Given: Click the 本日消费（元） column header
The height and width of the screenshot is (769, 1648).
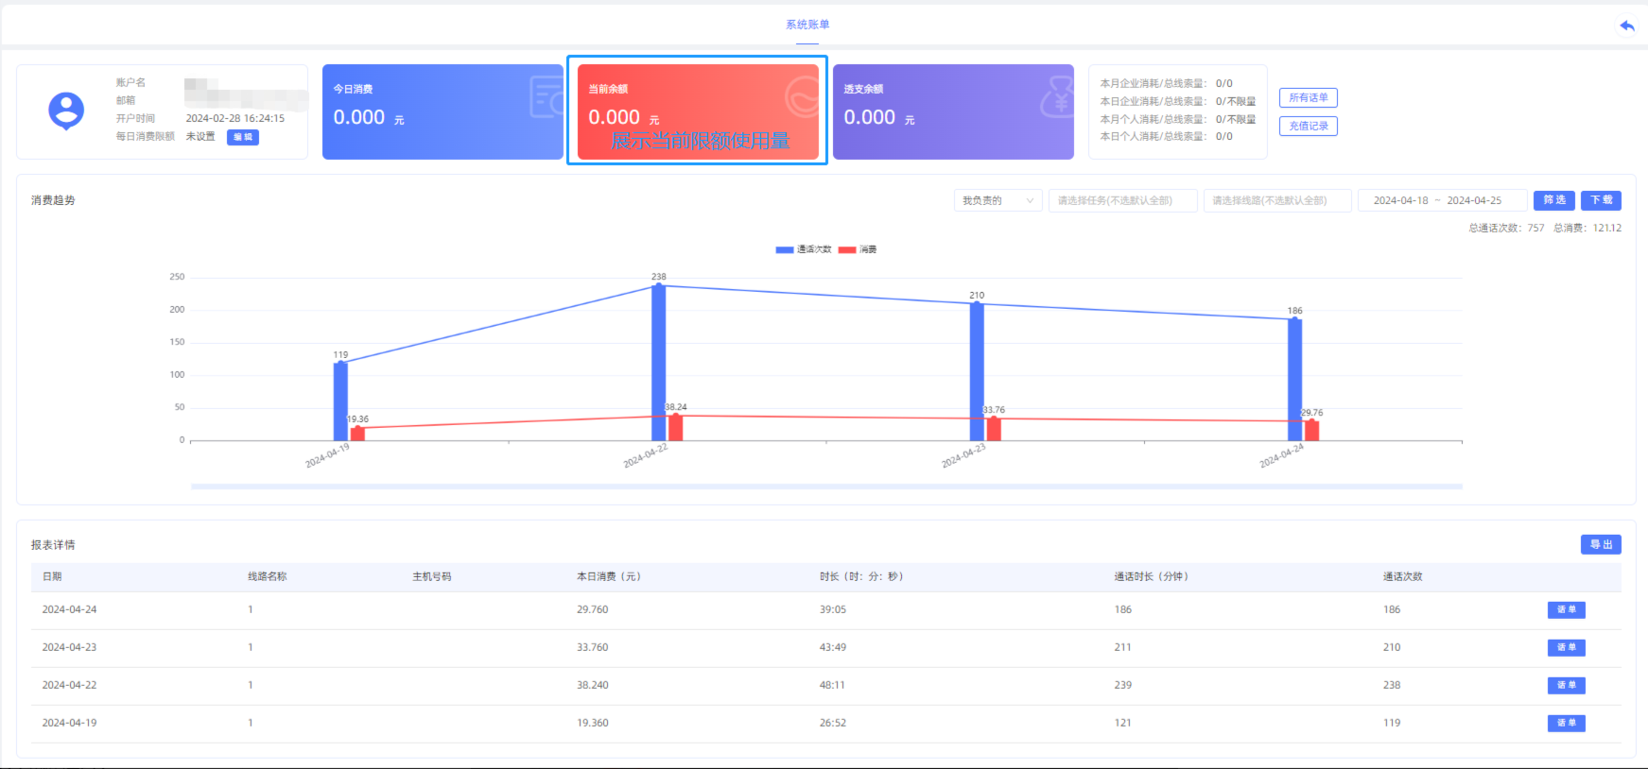Looking at the screenshot, I should tap(611, 576).
